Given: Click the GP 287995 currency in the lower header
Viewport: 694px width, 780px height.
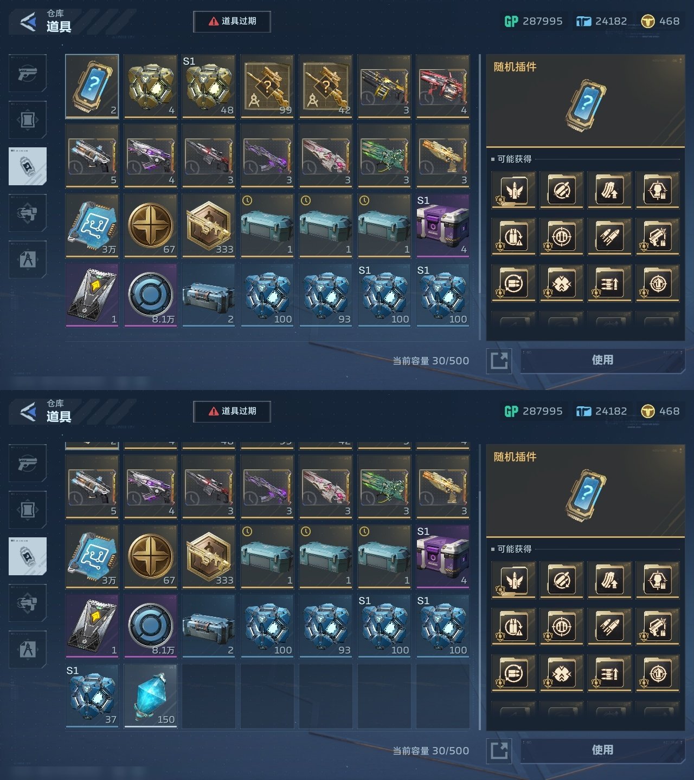Looking at the screenshot, I should pyautogui.click(x=534, y=411).
